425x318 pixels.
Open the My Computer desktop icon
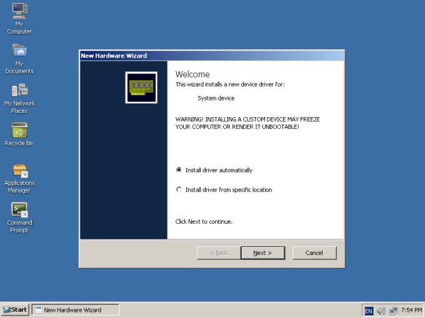pos(19,11)
